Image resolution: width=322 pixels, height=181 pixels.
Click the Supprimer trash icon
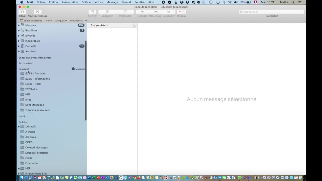(107, 12)
